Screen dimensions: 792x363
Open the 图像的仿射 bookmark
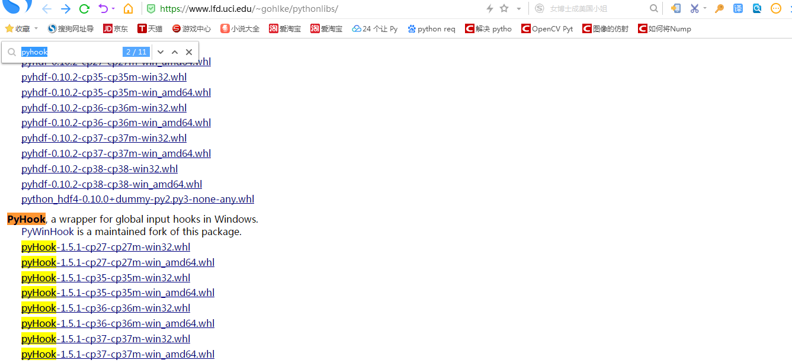pos(605,28)
